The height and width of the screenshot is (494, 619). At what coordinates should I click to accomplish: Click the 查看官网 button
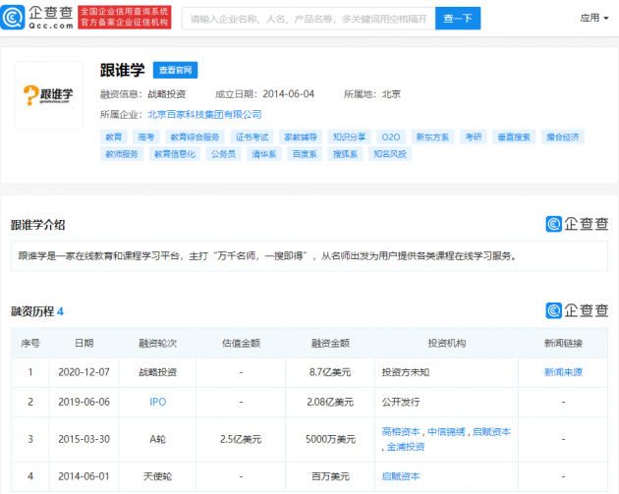(176, 71)
